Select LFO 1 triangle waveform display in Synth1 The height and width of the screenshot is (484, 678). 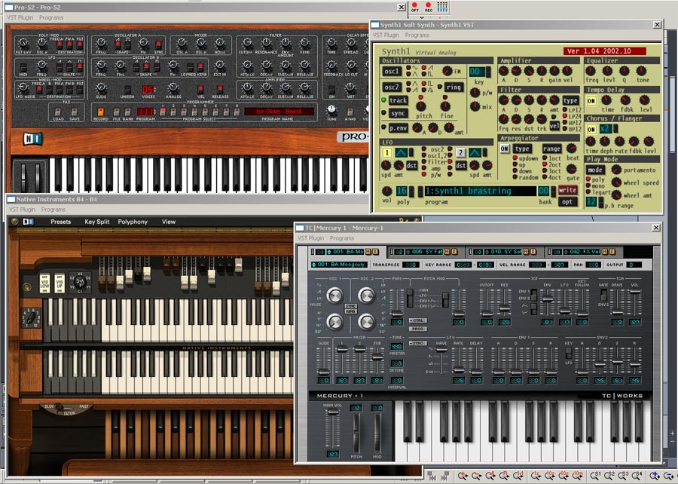[x=401, y=153]
